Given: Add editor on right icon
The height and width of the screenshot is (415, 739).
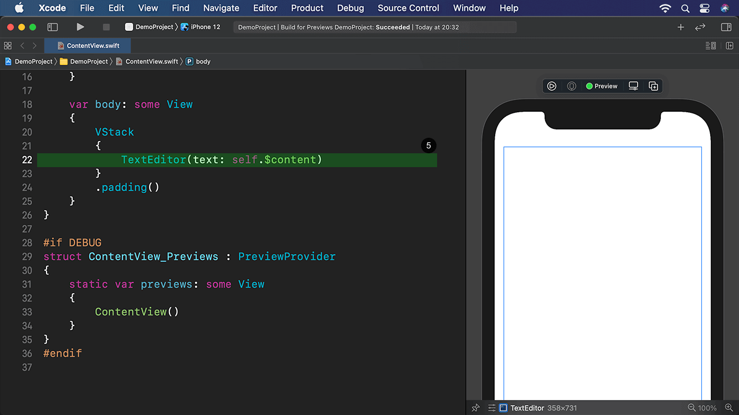Looking at the screenshot, I should point(730,45).
